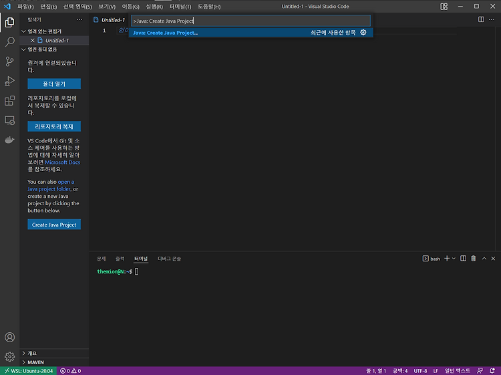Change the indentation spaces setting in status bar
Viewport: 501px width, 375px height.
click(400, 371)
